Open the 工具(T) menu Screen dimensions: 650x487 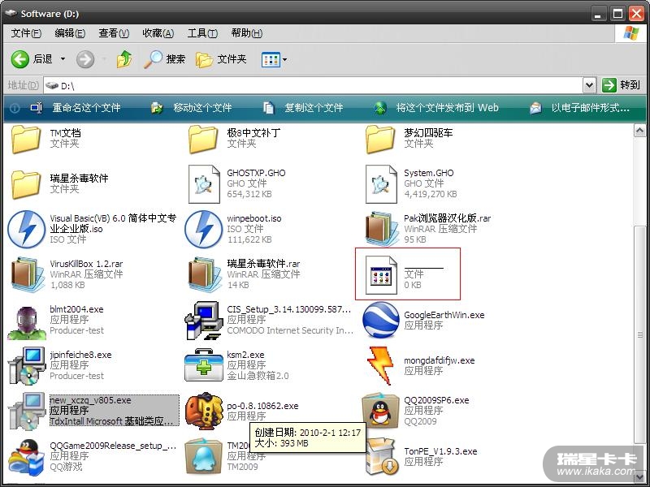(202, 33)
